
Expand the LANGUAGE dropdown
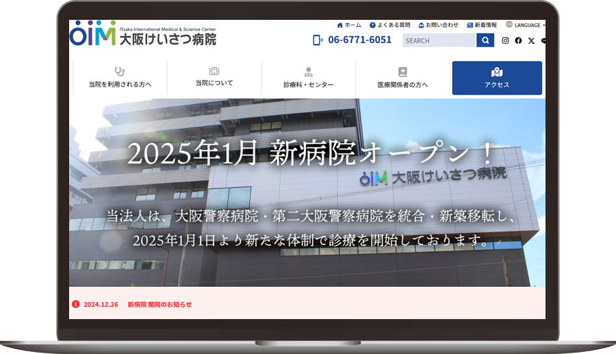pyautogui.click(x=528, y=25)
